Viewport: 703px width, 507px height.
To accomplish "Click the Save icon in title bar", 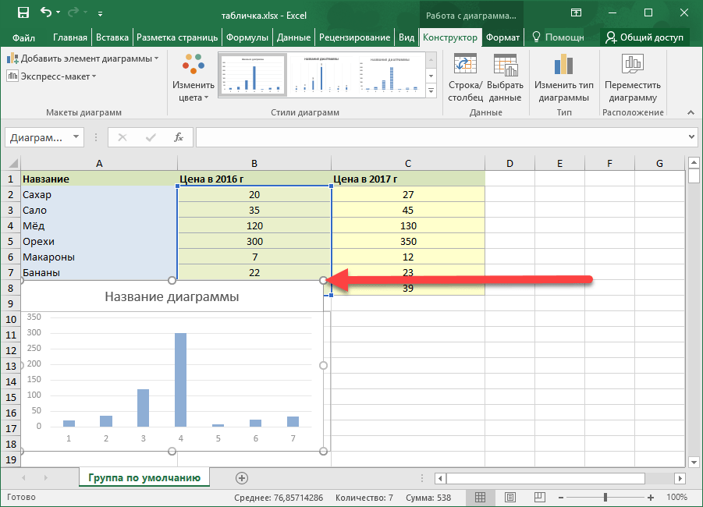I will tap(23, 13).
